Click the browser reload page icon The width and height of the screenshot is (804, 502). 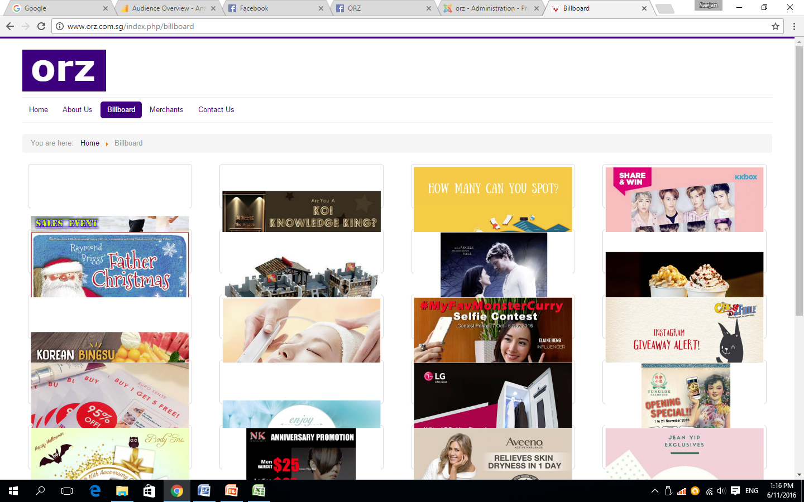(x=41, y=26)
